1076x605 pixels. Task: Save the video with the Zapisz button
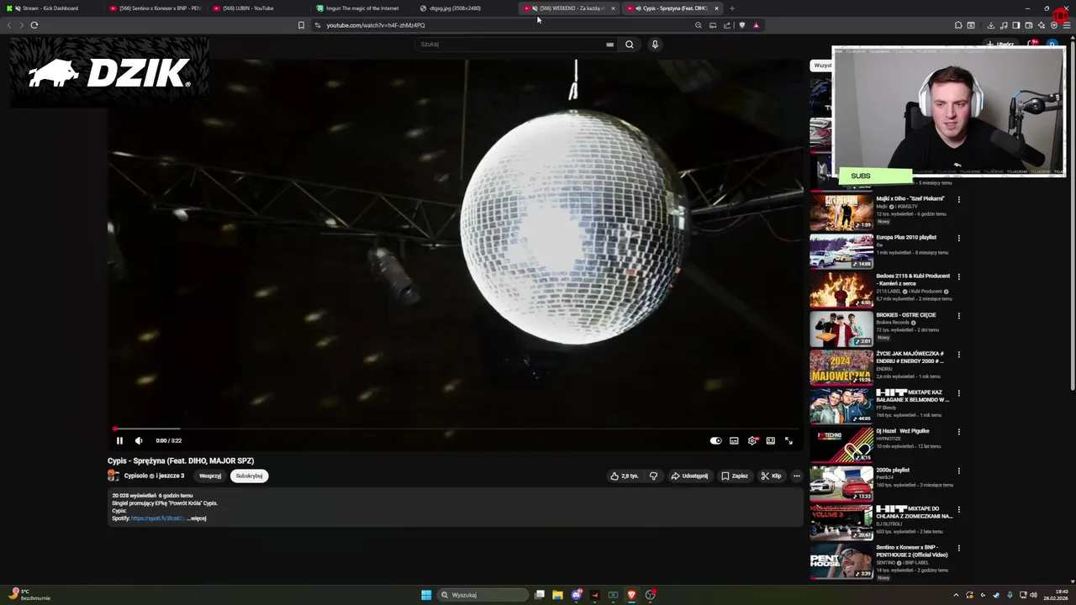coord(734,476)
